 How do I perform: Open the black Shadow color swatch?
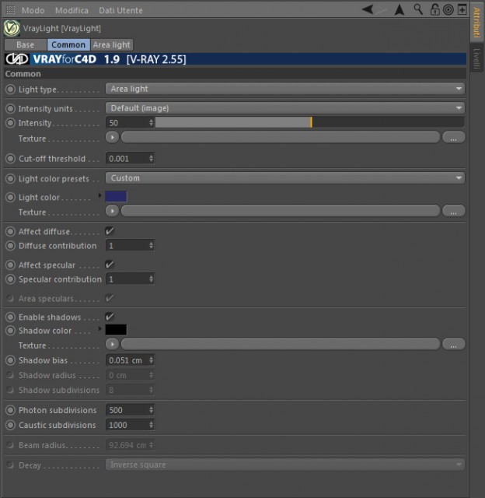tap(116, 330)
